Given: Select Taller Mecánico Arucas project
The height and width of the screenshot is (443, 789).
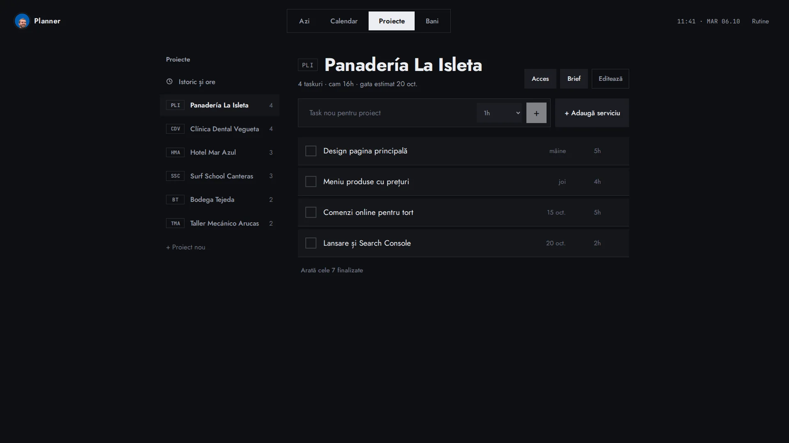Looking at the screenshot, I should [219, 223].
